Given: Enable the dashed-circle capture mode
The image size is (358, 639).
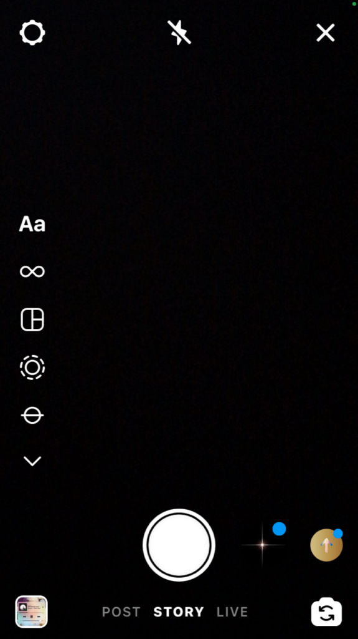Looking at the screenshot, I should (x=32, y=368).
